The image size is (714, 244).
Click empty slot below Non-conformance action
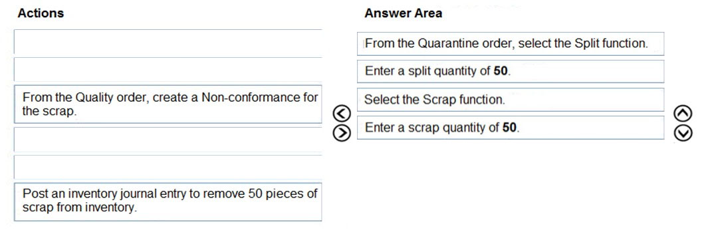pos(168,140)
